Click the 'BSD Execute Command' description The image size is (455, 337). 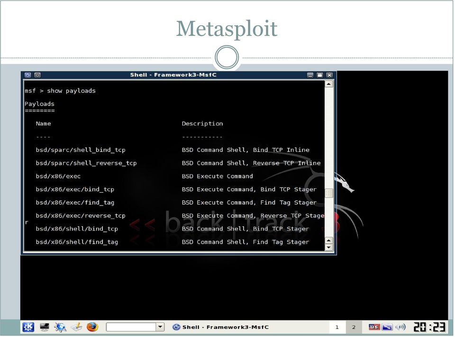tap(218, 176)
